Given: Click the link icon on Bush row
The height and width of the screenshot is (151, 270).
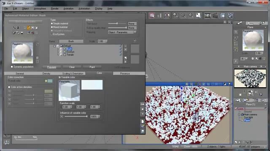Looking at the screenshot, I should (121, 49).
